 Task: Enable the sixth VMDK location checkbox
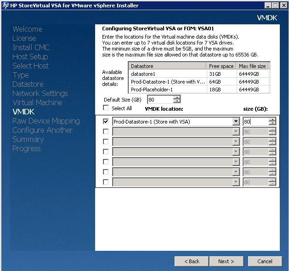pos(106,172)
